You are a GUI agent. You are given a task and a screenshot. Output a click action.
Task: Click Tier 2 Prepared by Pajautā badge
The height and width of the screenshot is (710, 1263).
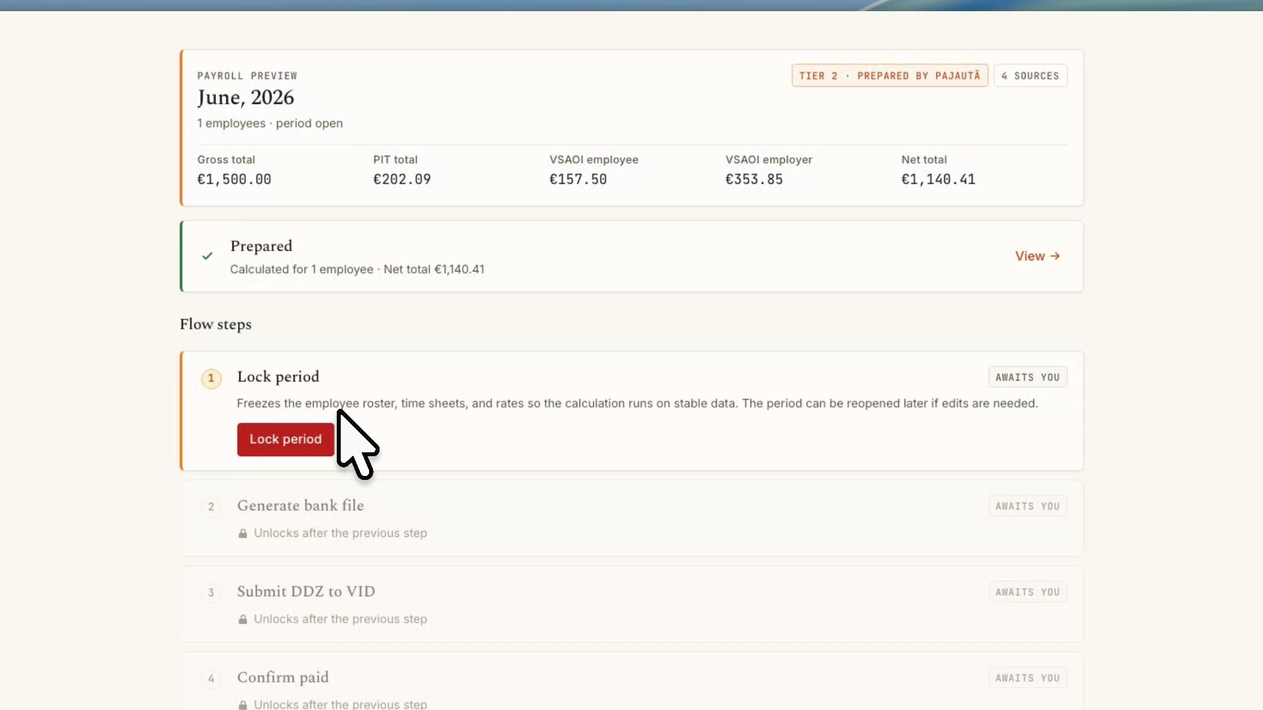(889, 76)
